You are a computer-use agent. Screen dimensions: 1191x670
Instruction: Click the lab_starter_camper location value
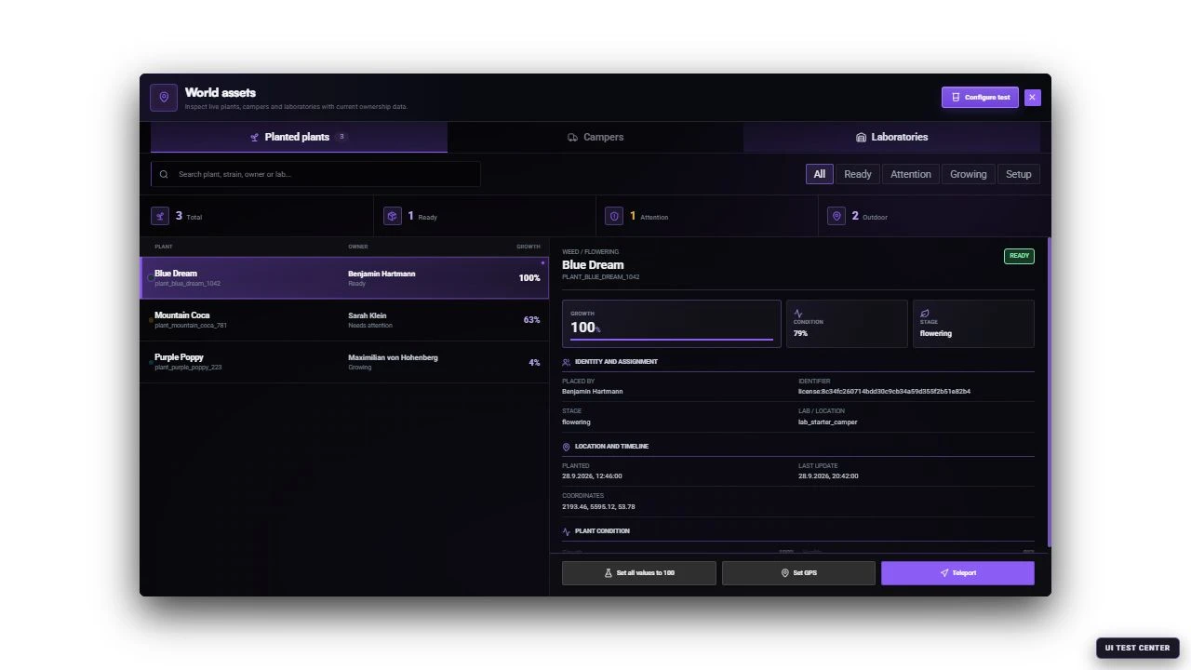[828, 422]
